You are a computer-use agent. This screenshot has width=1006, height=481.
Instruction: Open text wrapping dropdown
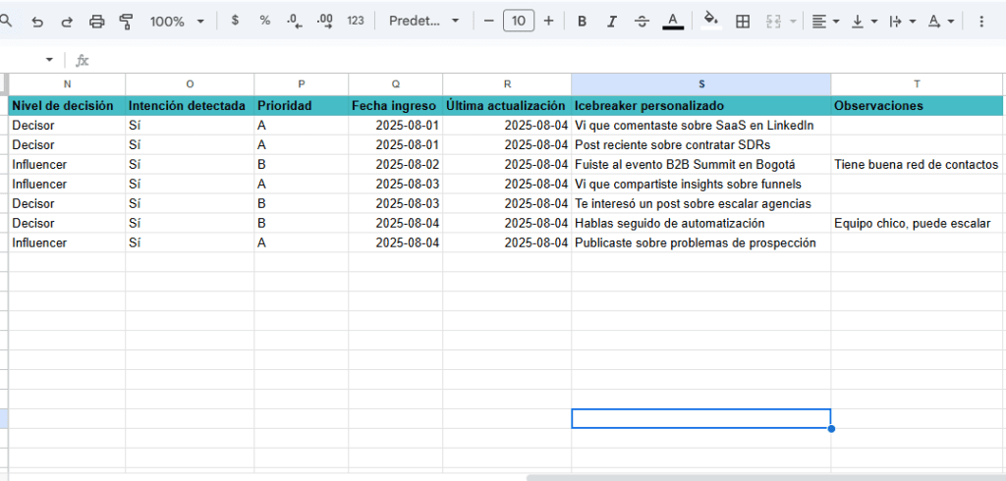click(902, 22)
